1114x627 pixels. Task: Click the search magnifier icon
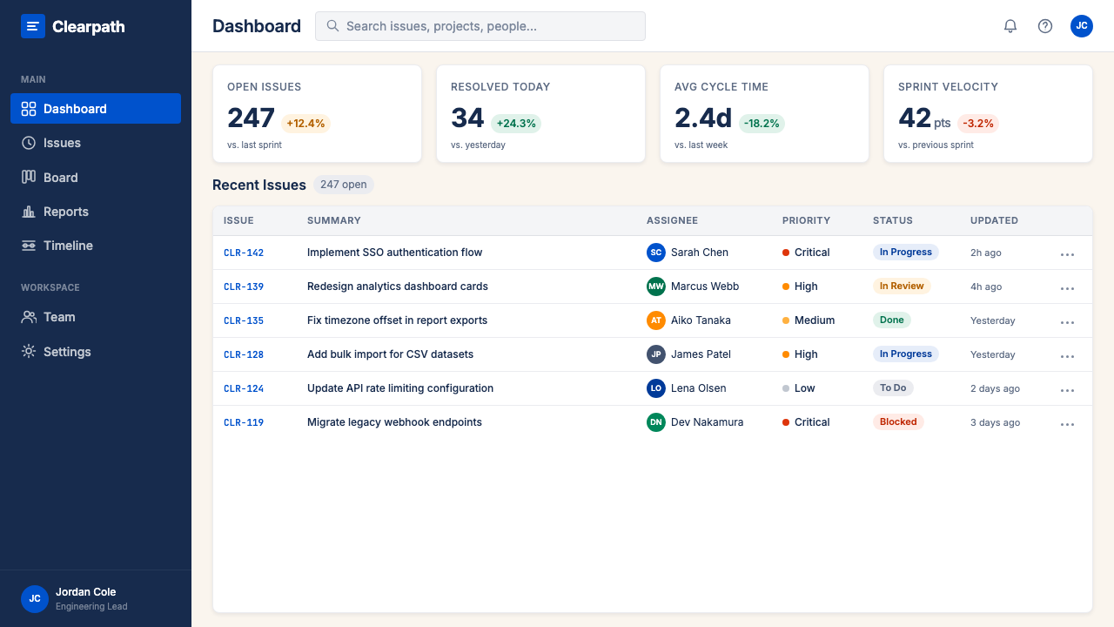(x=332, y=26)
